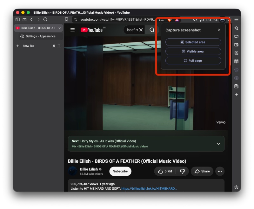The height and width of the screenshot is (209, 254).
Task: Click the 58.5M subscribers text
Action: click(91, 174)
